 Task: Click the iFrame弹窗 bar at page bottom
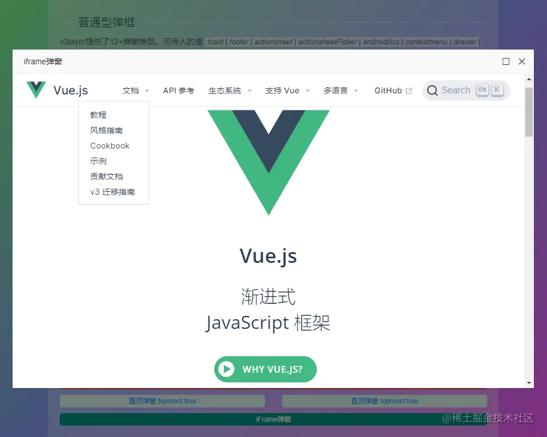coord(273,419)
